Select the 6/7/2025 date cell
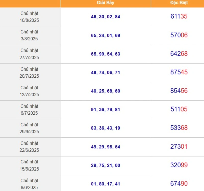This screenshot has width=204, height=191. 30,110
